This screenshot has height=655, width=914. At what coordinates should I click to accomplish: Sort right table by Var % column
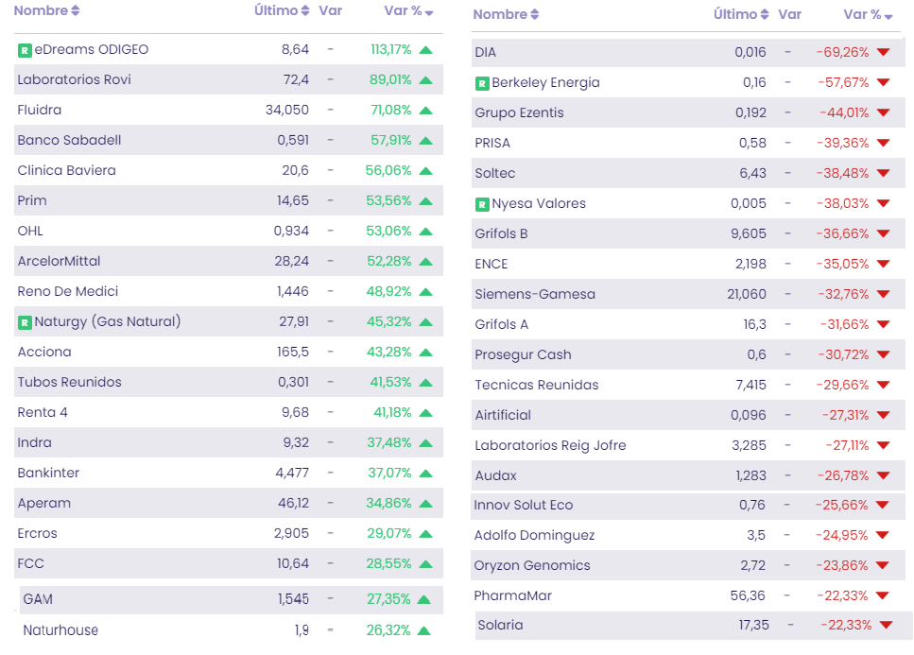[x=868, y=14]
